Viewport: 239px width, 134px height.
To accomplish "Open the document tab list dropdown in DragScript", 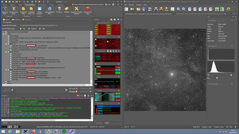I will [x=91, y=19].
